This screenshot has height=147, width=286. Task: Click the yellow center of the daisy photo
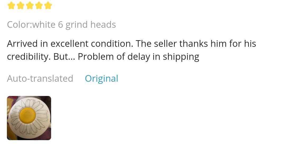coord(27,116)
